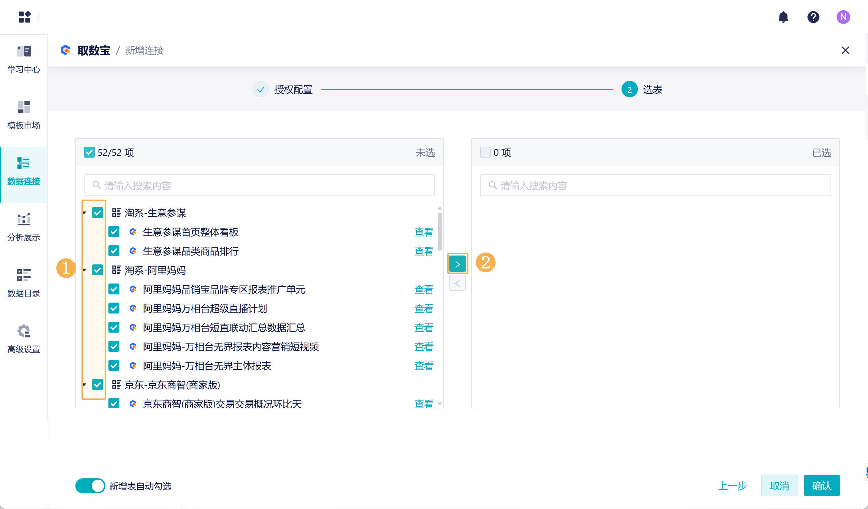Open the user avatar N menu
Screen dimensions: 868x509
[843, 17]
